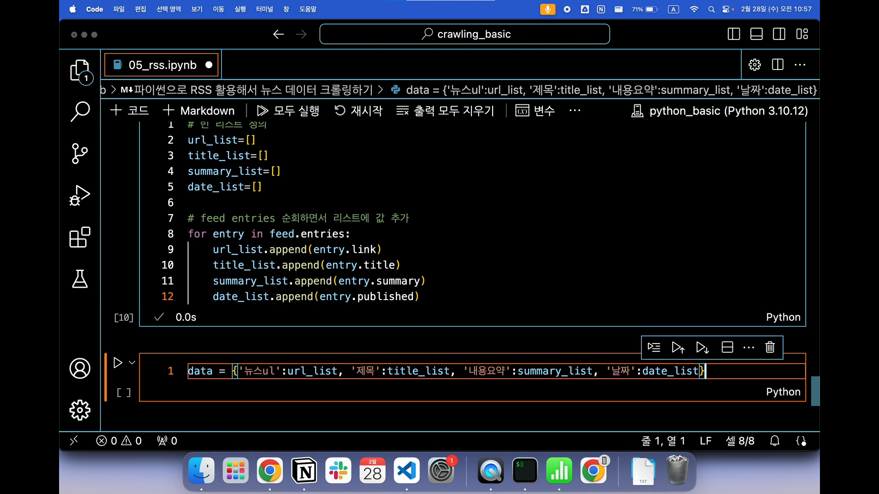
Task: Delete the current cell with trash icon
Action: point(770,348)
